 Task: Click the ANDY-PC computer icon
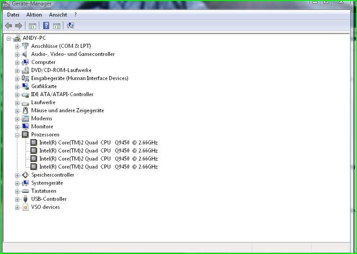[x=17, y=38]
